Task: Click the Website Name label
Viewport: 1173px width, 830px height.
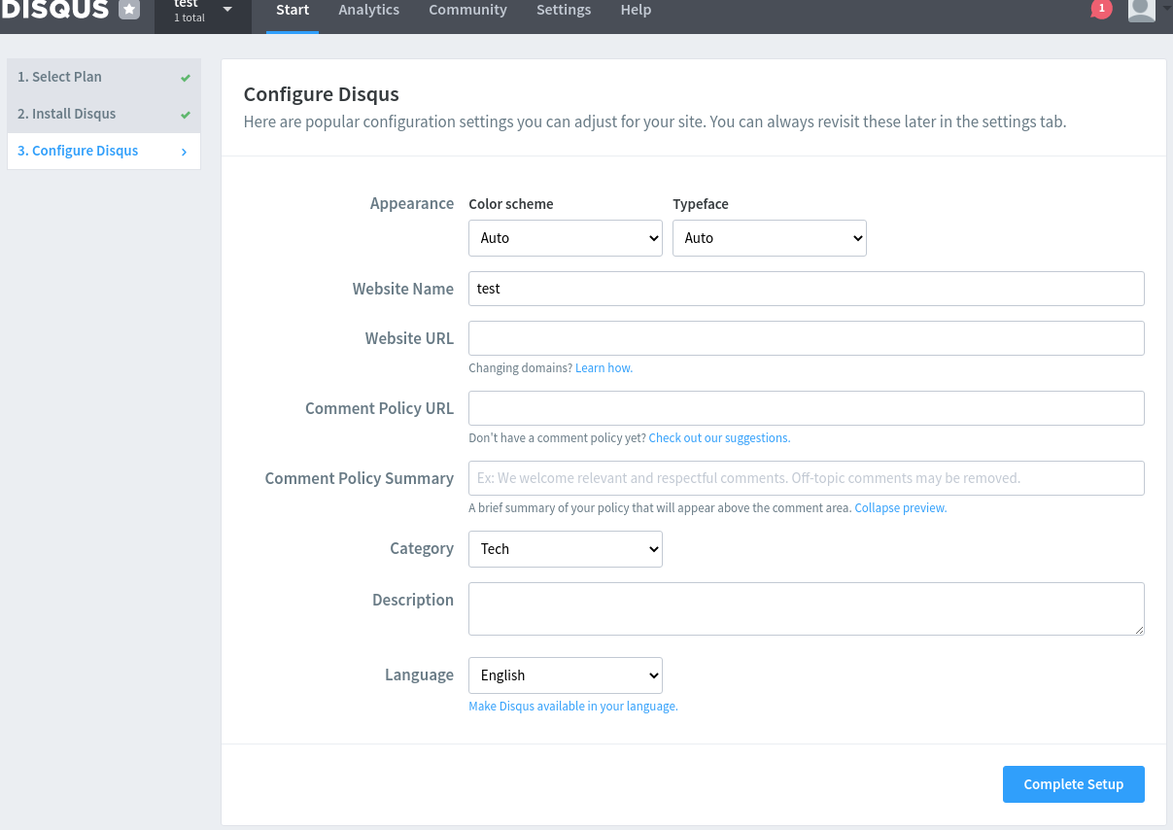Action: [x=403, y=289]
